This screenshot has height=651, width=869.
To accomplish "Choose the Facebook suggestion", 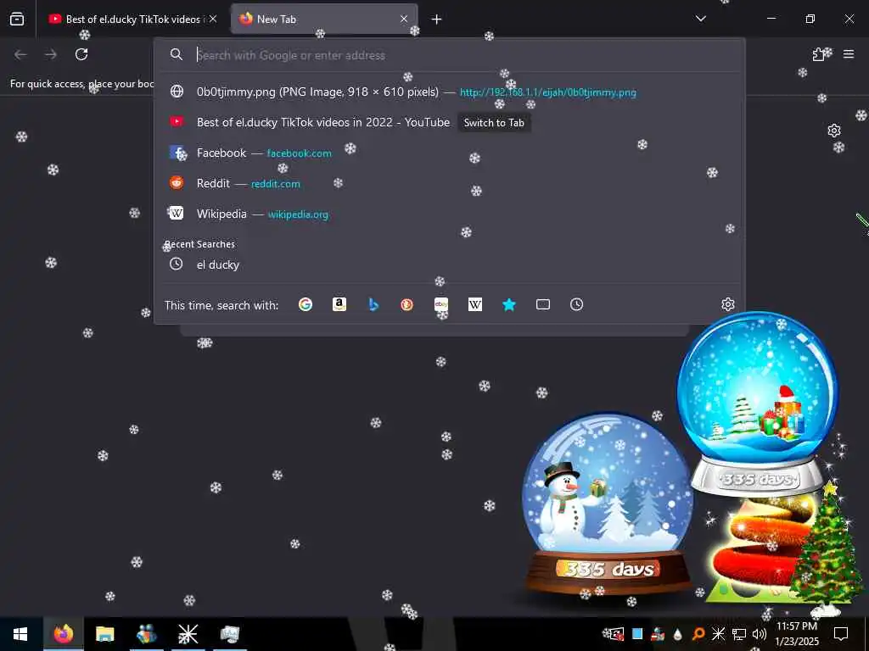I will 450,153.
